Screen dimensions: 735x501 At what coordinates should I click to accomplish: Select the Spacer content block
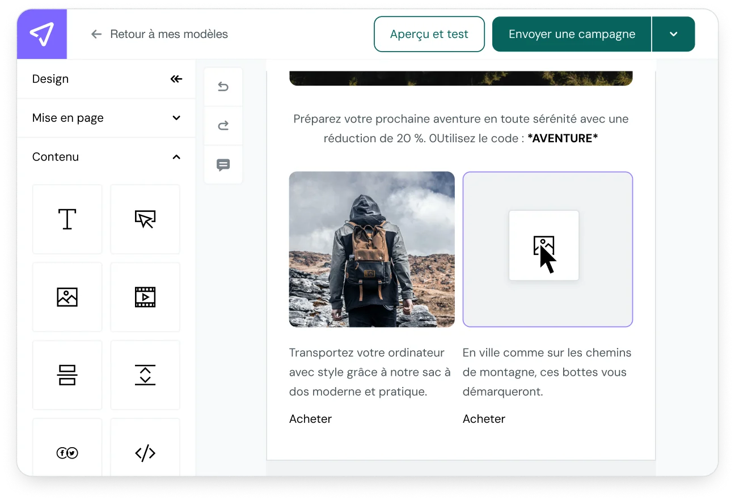click(x=145, y=375)
